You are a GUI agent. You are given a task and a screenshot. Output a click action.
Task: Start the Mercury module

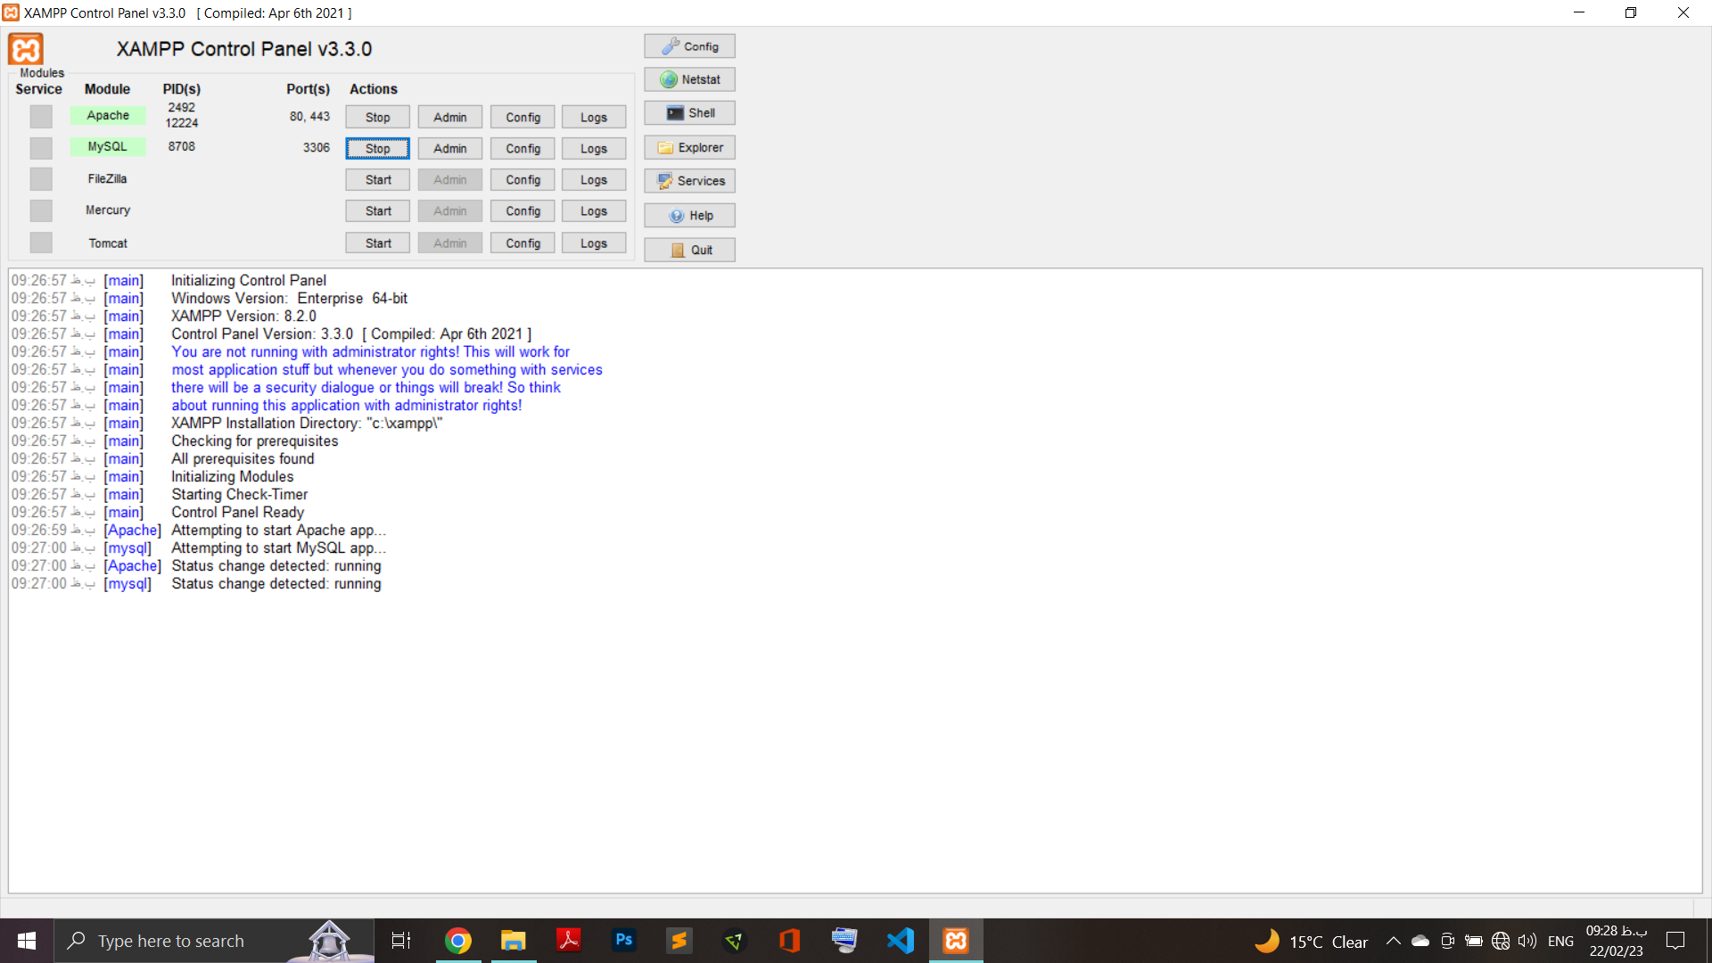[377, 210]
